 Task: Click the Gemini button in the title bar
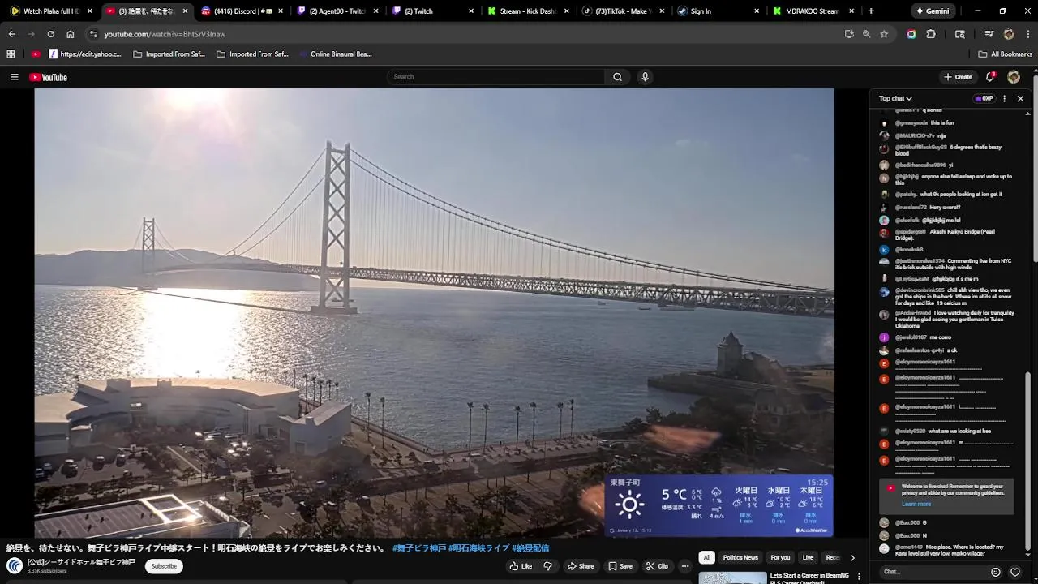coord(932,11)
